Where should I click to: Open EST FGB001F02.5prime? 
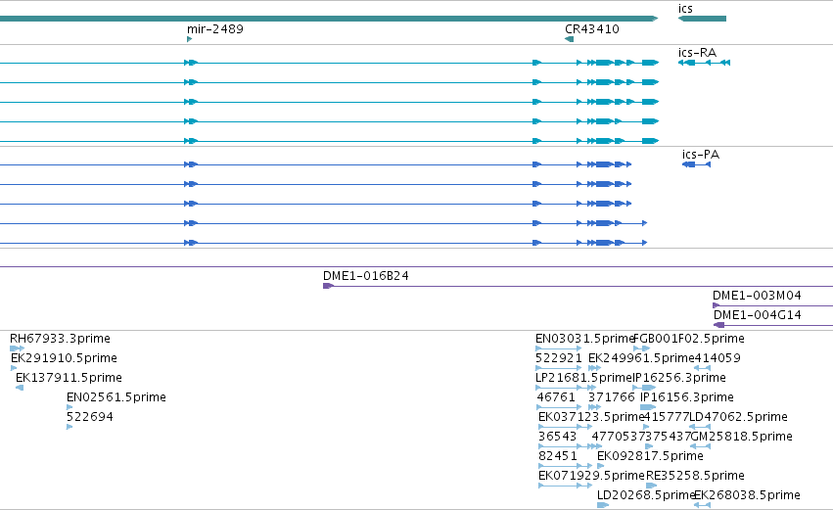(689, 339)
